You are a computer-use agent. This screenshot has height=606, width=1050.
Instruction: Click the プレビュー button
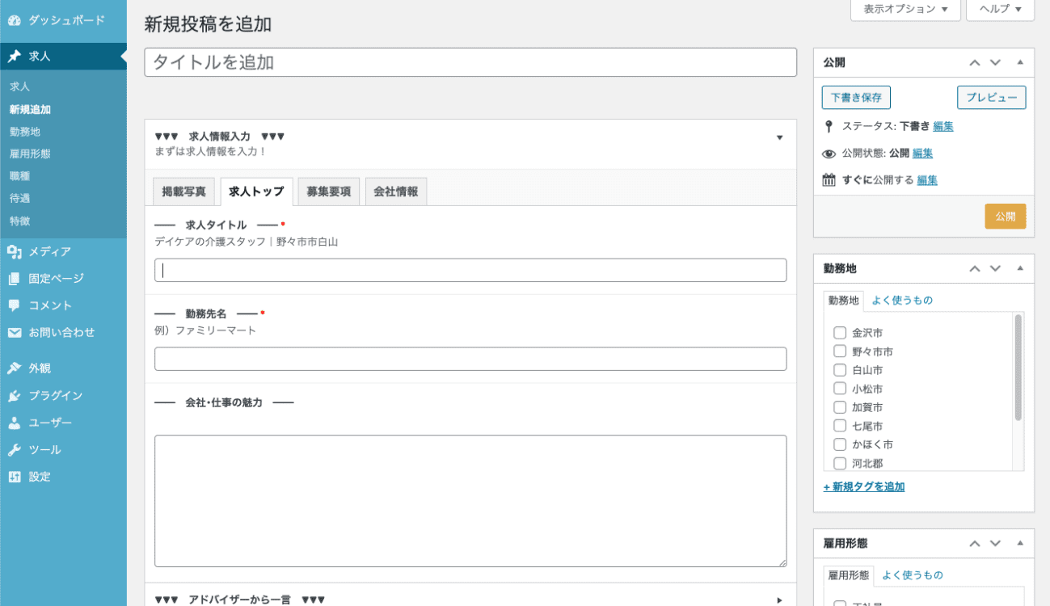pyautogui.click(x=992, y=97)
